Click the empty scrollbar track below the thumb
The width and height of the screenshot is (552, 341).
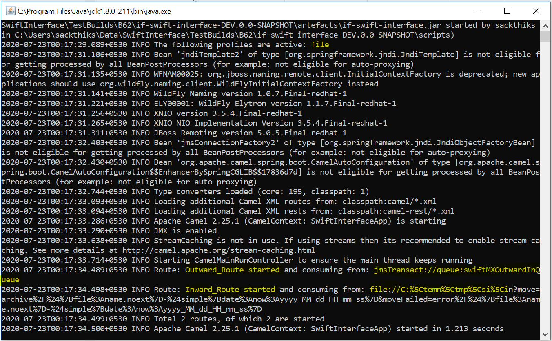coord(545,184)
